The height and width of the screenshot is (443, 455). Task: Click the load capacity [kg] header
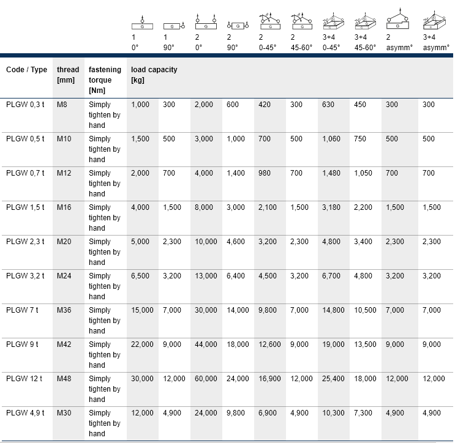click(x=154, y=75)
